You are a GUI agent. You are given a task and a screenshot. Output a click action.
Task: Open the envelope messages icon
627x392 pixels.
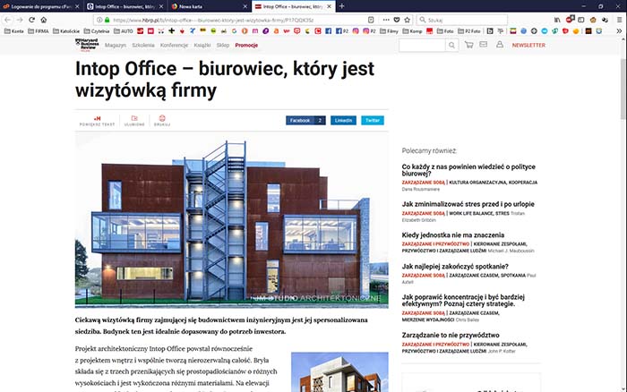(x=484, y=45)
